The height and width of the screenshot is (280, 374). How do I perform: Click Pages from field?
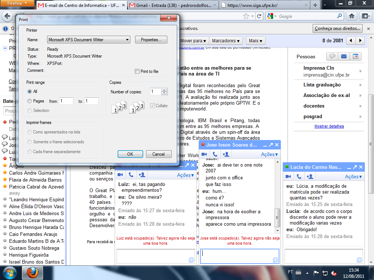click(x=66, y=101)
